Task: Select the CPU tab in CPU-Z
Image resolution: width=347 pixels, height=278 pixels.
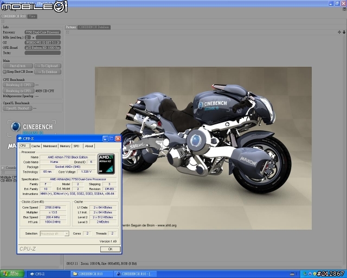Action: click(x=24, y=146)
